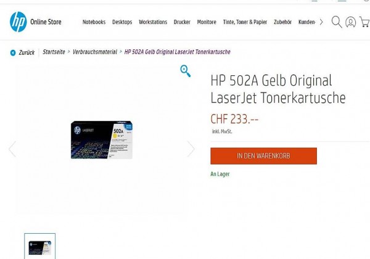Open the Workstations menu

(153, 22)
